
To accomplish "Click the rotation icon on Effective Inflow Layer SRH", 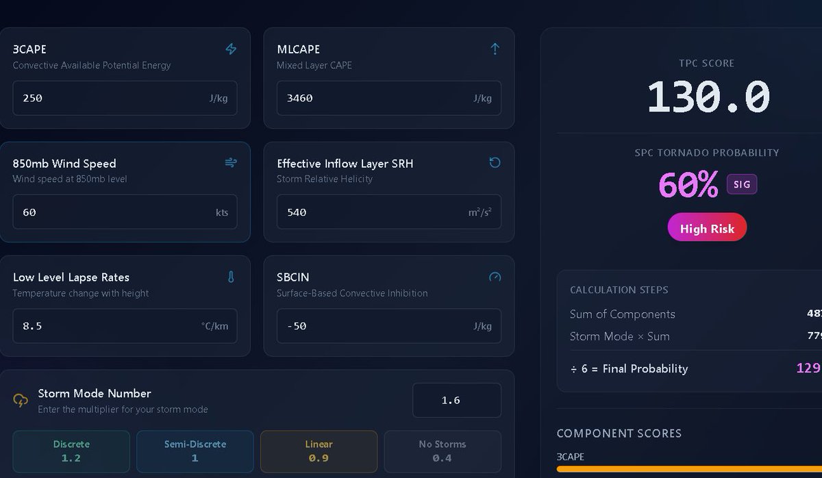I will 495,162.
